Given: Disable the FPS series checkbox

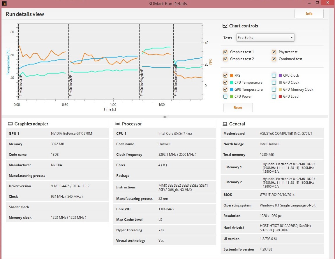Looking at the screenshot, I should [x=225, y=76].
